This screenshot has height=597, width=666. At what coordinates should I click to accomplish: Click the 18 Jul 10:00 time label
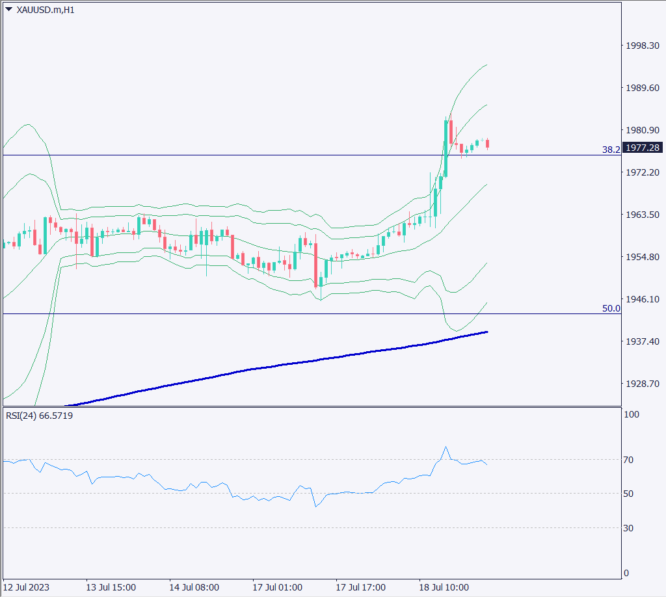[444, 587]
